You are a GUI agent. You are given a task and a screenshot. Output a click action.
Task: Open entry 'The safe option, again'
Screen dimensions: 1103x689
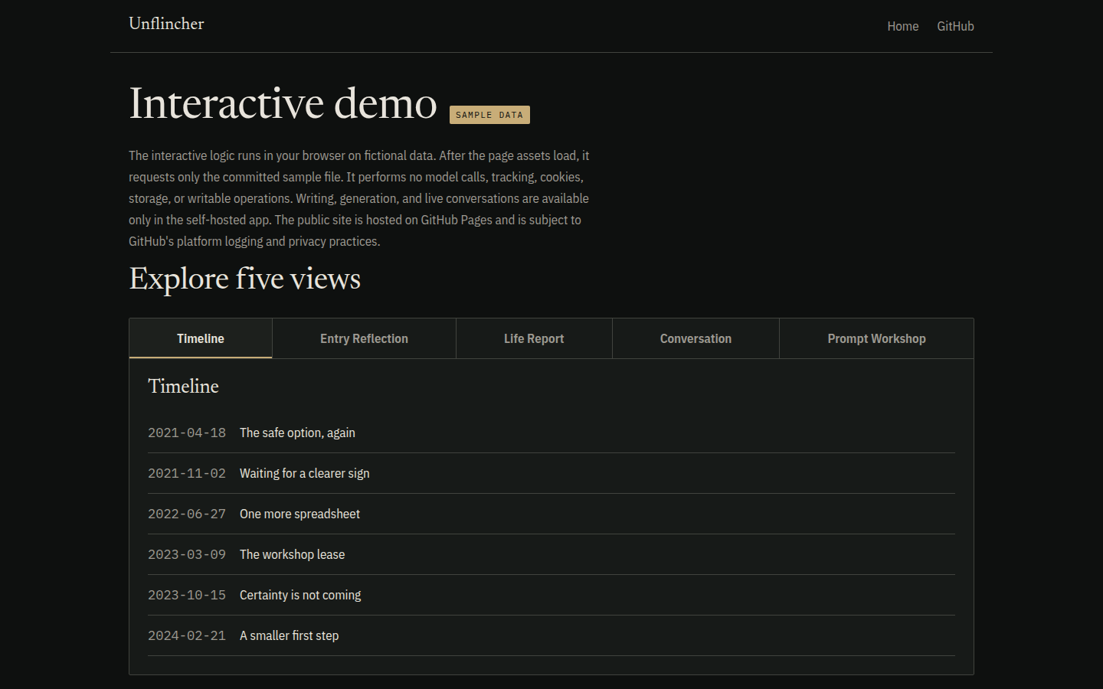point(551,433)
